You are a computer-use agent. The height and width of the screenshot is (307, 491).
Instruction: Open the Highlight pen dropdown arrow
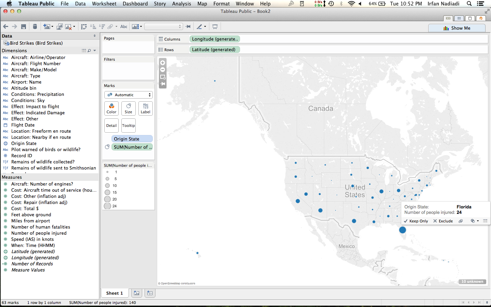point(205,27)
